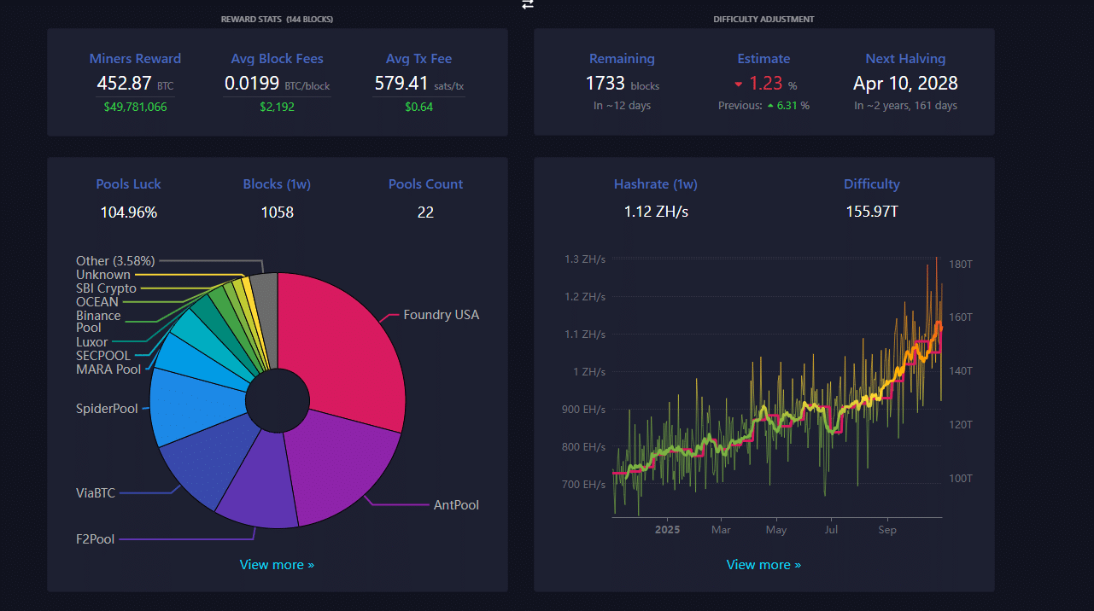Screen dimensions: 1094x611
Task: Click the Difficulty heading above 155.97T
Action: (871, 184)
